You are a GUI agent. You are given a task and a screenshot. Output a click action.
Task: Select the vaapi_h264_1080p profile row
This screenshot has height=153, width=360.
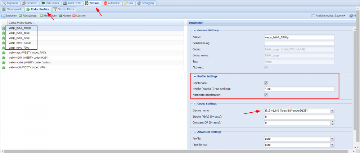point(92,28)
